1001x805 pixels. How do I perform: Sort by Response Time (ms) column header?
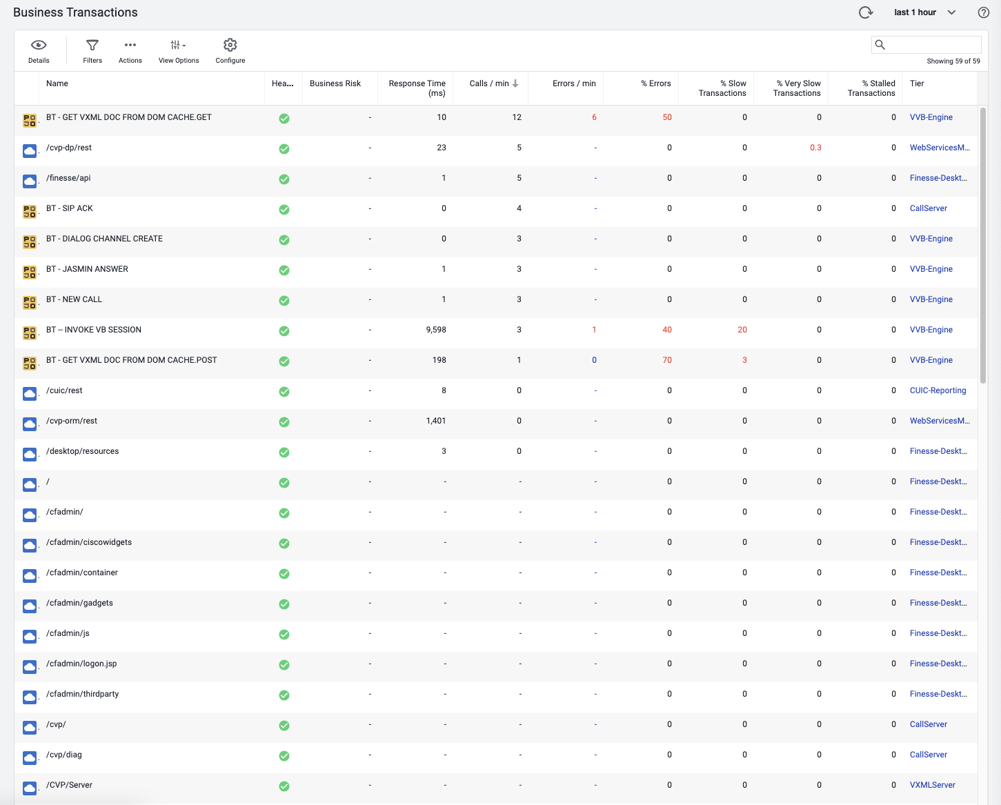point(417,88)
